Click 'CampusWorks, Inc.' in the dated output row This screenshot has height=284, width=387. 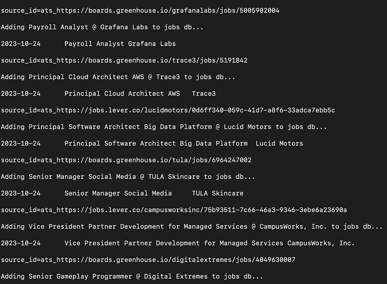coord(321,243)
